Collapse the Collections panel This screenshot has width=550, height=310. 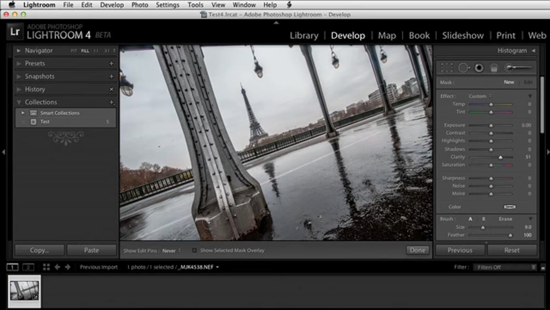19,102
